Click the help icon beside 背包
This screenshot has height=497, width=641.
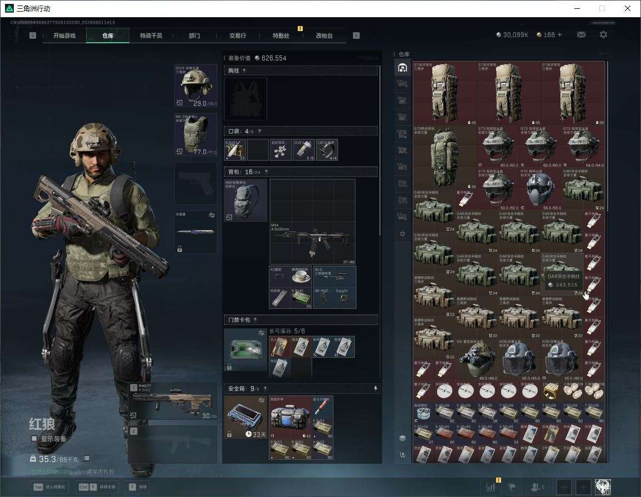266,172
